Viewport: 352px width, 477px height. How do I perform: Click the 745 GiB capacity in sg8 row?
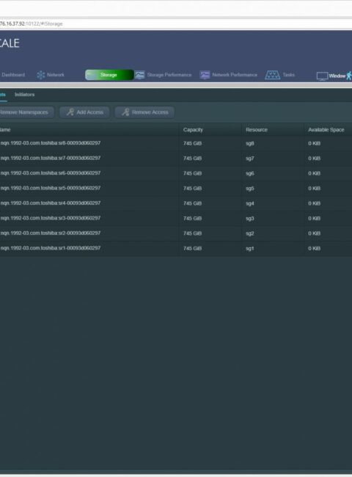coord(192,143)
